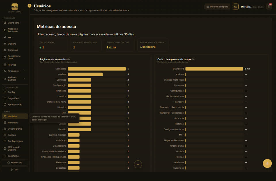Click the 'Métricas de acesso' heading
Screen dimensions: 276x181
[x=56, y=27]
